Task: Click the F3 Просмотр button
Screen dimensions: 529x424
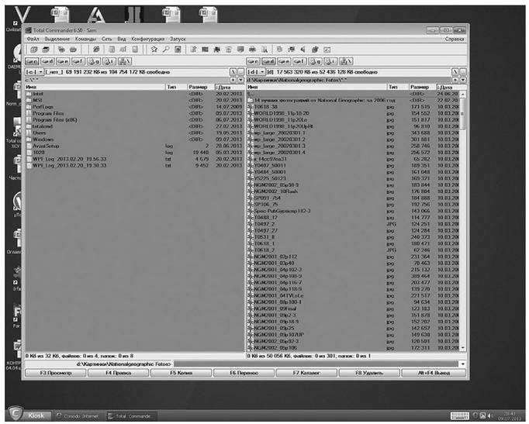Action: pos(56,373)
